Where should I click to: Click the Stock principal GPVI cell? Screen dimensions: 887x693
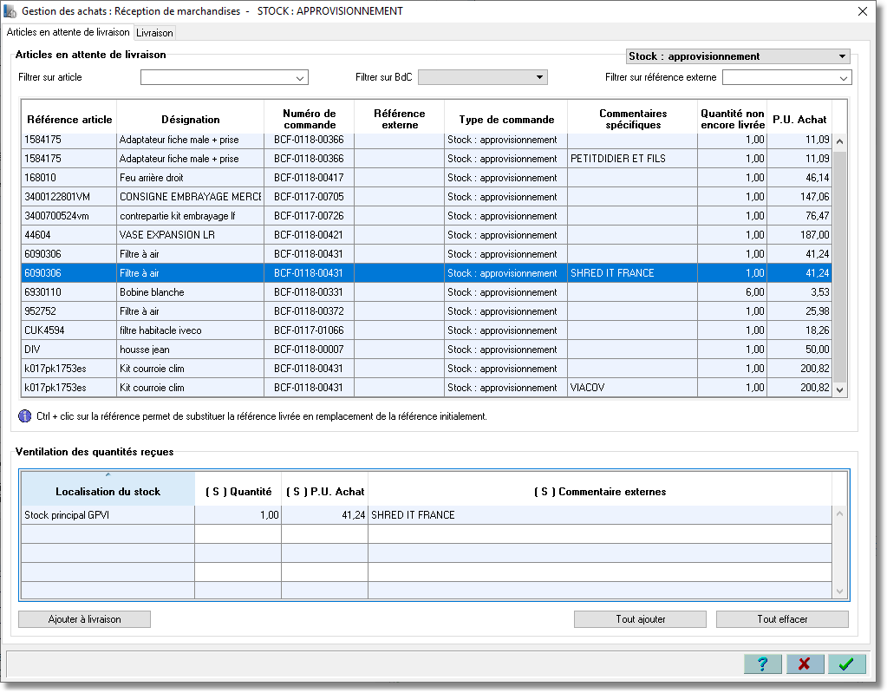click(108, 515)
